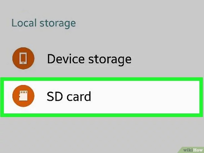This screenshot has width=204, height=153.
Task: Click the 'Device storage' text label
Action: coord(89,59)
